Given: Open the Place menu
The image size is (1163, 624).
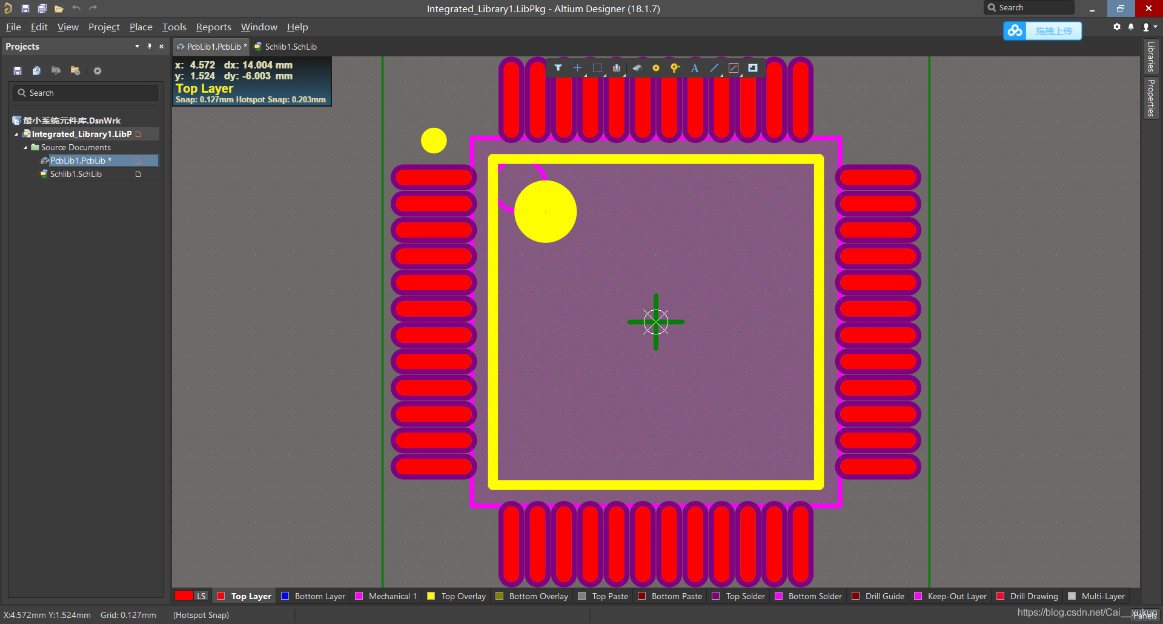Looking at the screenshot, I should click(141, 27).
